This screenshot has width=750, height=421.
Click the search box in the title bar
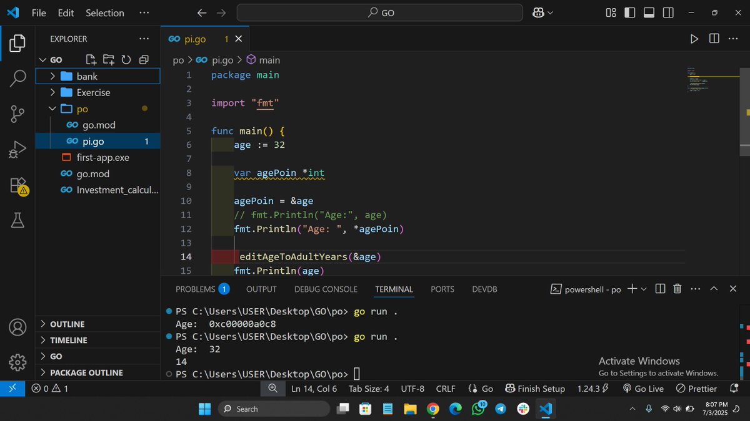[x=379, y=12]
